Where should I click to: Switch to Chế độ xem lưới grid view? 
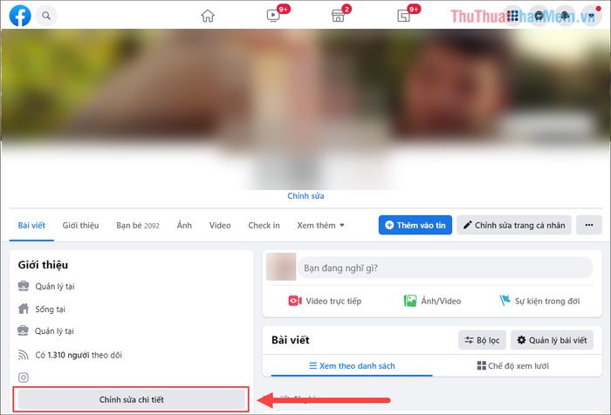(x=513, y=366)
